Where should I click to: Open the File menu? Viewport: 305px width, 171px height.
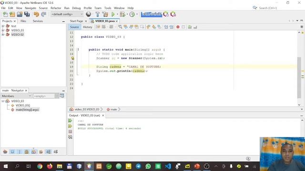3,8
